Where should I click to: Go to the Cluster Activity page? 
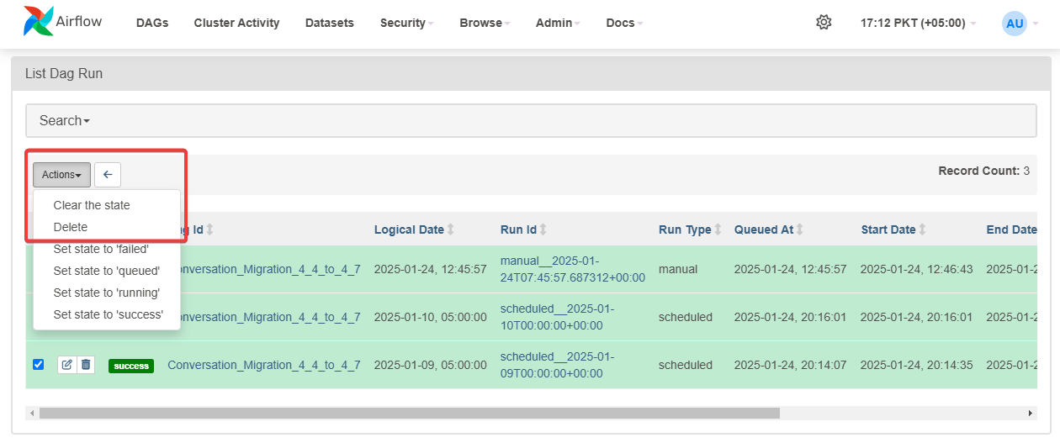pyautogui.click(x=236, y=24)
